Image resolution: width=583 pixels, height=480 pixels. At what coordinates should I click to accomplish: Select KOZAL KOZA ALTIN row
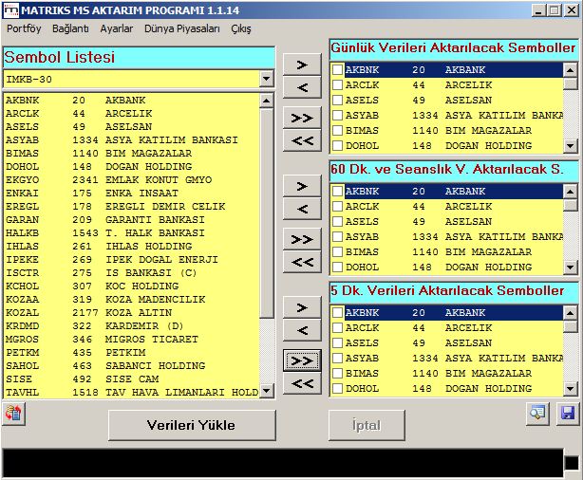(x=132, y=313)
